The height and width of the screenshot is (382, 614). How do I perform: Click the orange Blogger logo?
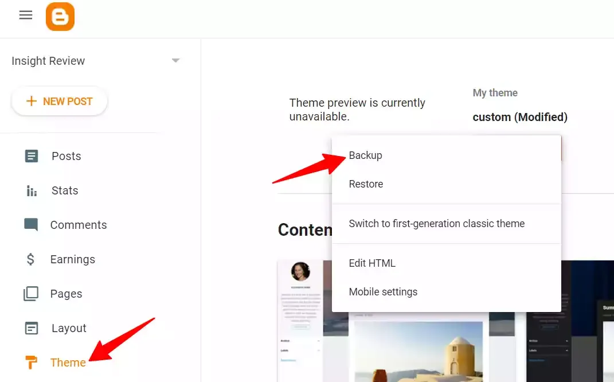coord(60,17)
